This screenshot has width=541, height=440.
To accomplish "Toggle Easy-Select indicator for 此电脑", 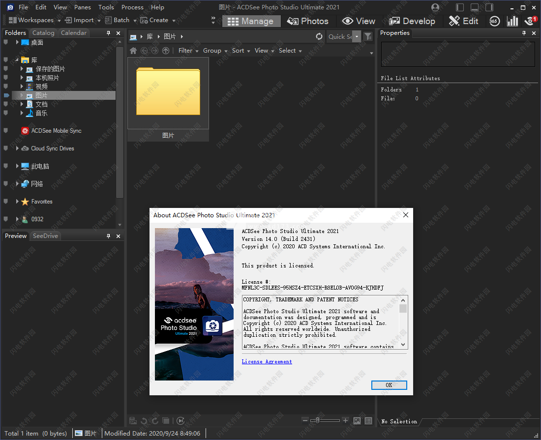I will [5, 166].
